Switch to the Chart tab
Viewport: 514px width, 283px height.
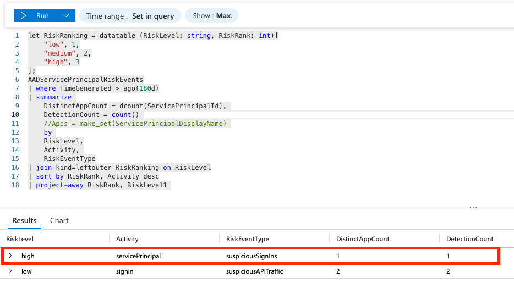pos(59,220)
